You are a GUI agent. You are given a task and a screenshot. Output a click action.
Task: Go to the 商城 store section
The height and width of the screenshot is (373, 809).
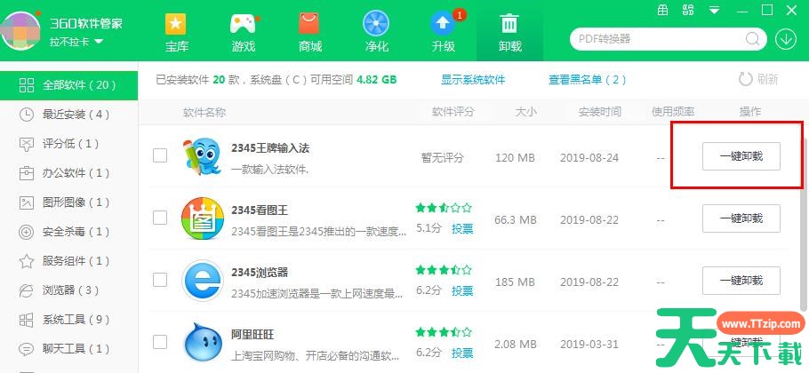(309, 32)
